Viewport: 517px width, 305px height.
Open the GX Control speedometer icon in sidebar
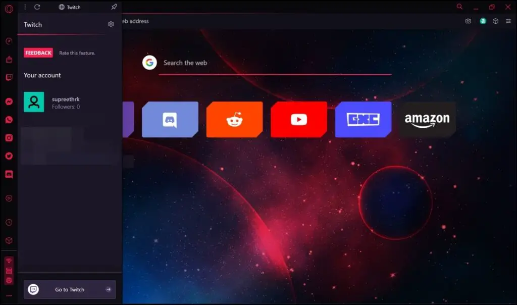(9, 41)
